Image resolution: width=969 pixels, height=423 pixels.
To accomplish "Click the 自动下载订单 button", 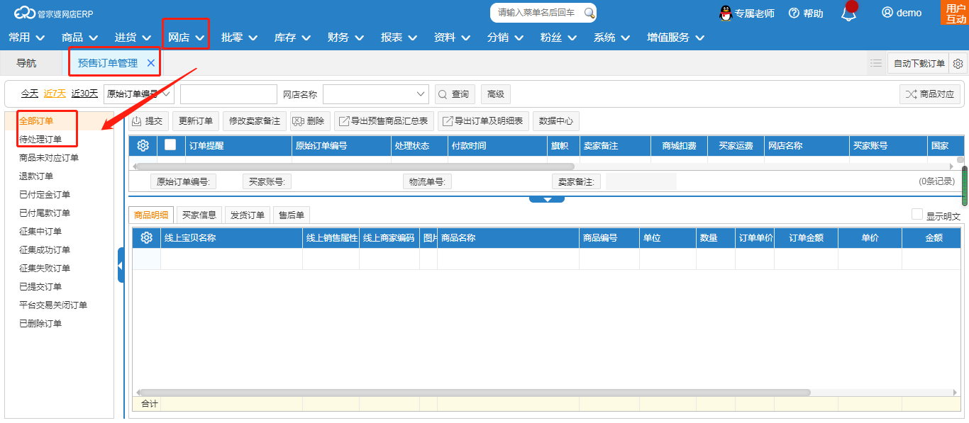I will pos(919,63).
